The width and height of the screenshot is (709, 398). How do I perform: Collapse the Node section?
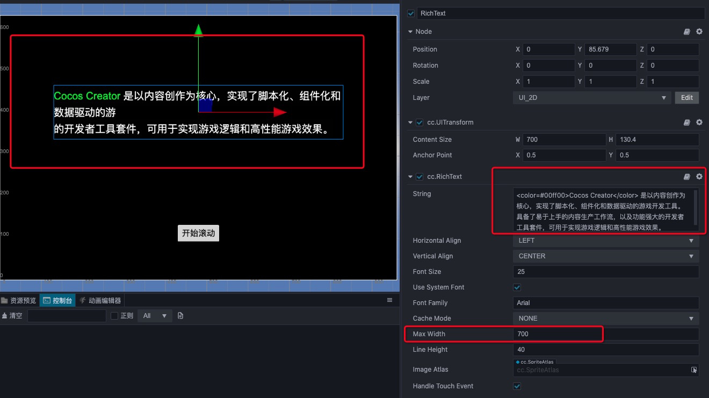tap(410, 32)
